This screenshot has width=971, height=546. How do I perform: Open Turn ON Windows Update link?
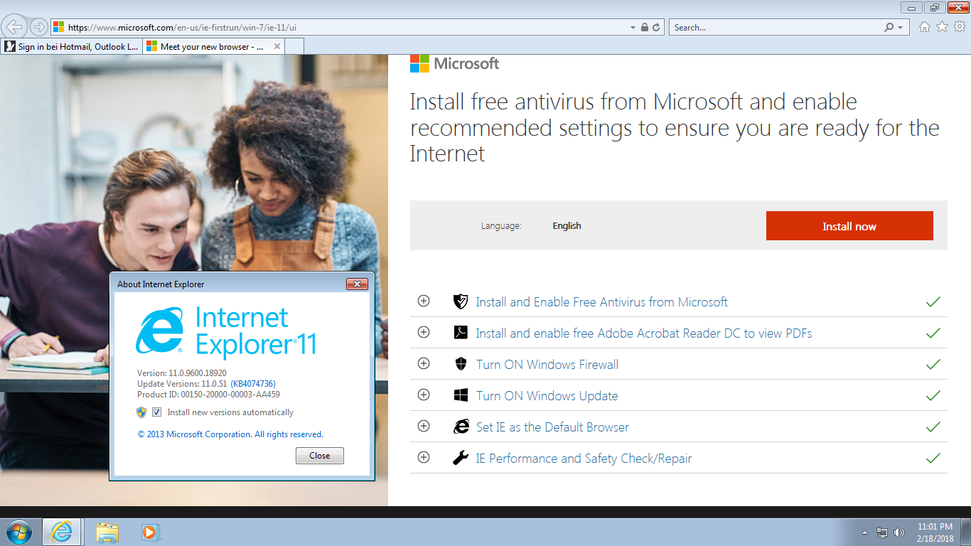click(547, 396)
